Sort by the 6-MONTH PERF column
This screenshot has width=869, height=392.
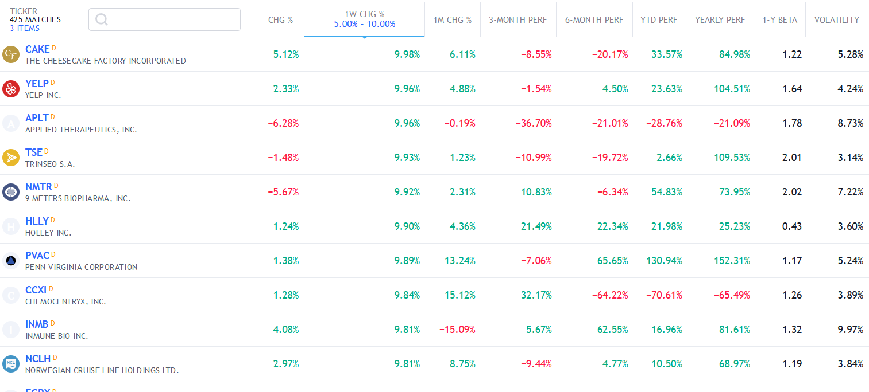tap(594, 19)
